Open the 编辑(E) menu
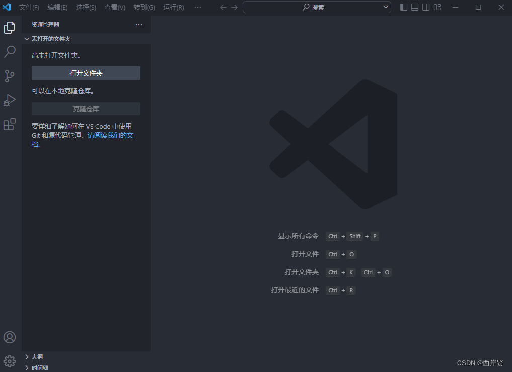512x372 pixels. (x=57, y=7)
